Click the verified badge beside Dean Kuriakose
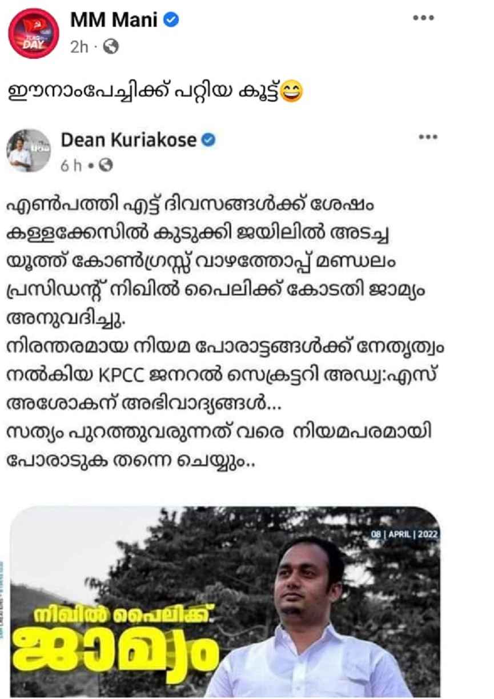 pos(208,140)
